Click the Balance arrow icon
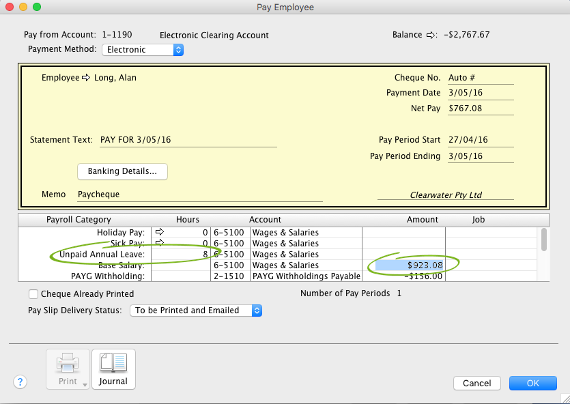 [431, 35]
